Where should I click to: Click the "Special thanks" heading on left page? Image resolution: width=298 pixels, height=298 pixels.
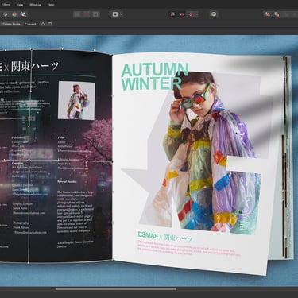[x=67, y=182]
